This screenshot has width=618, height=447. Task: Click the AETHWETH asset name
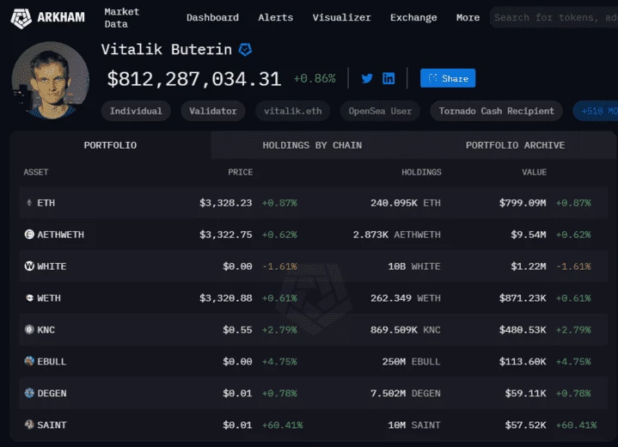[61, 235]
